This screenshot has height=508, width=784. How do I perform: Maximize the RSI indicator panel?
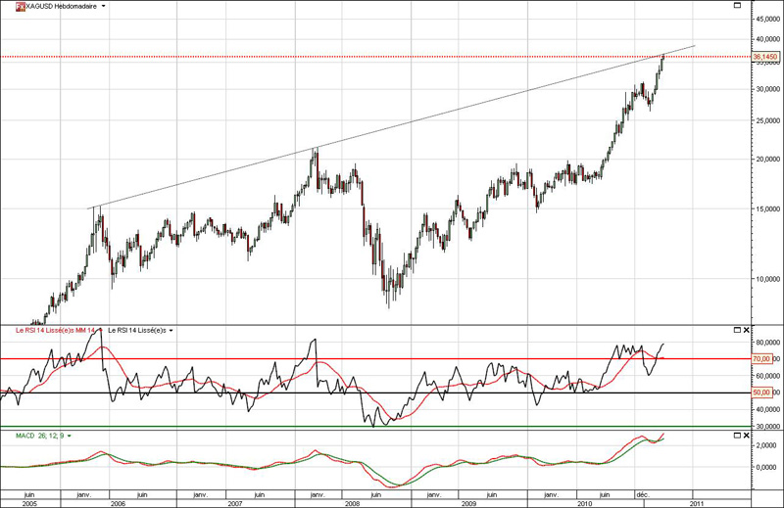pyautogui.click(x=737, y=331)
